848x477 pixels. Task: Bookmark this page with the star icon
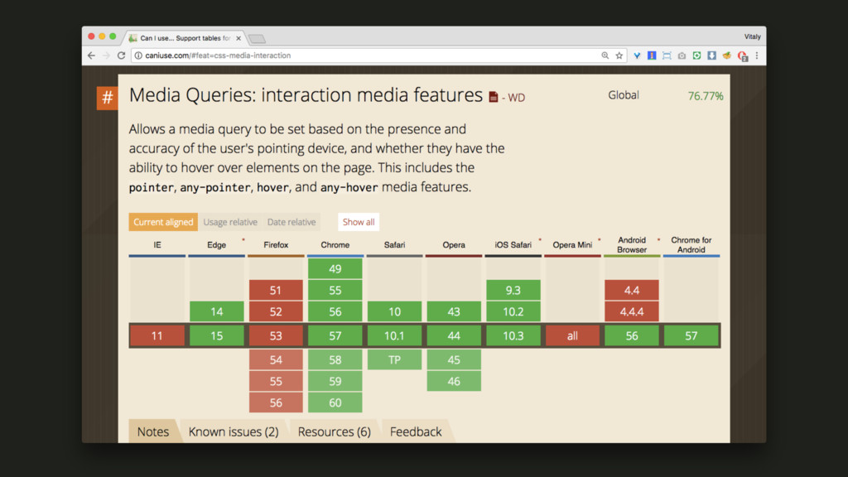pyautogui.click(x=619, y=55)
